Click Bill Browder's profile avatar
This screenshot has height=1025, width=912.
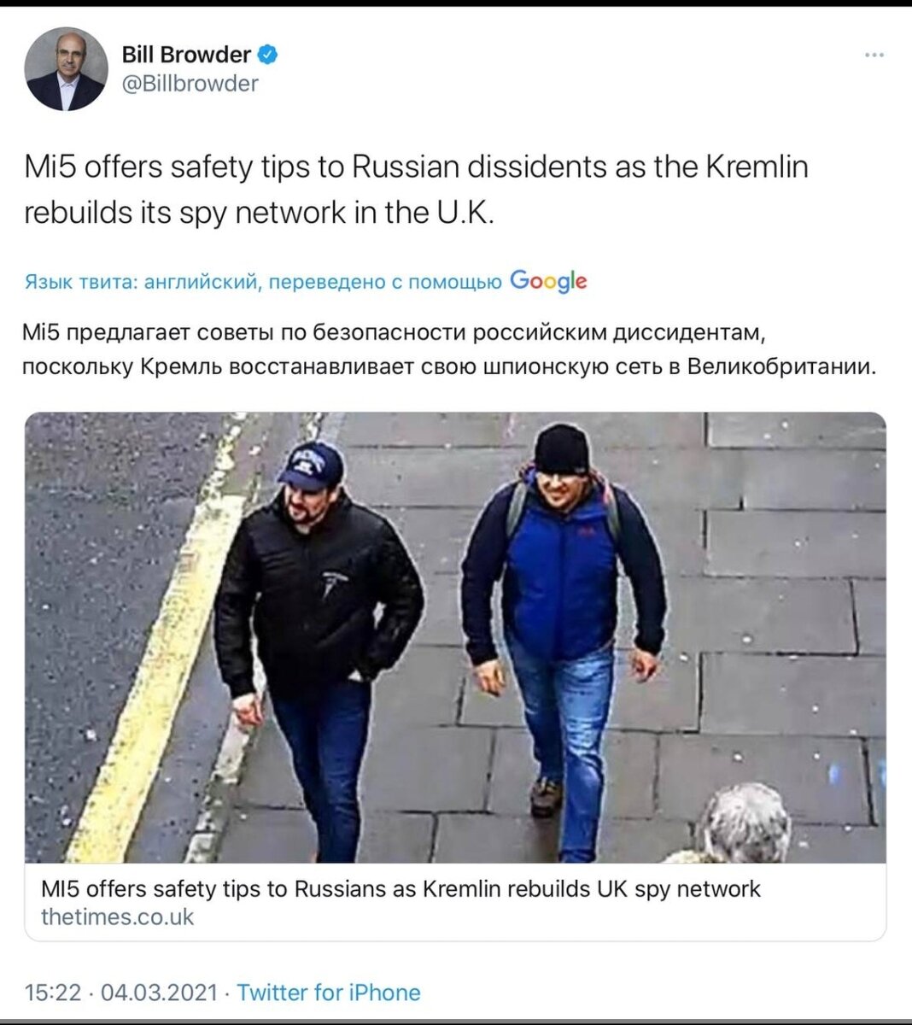coord(66,69)
